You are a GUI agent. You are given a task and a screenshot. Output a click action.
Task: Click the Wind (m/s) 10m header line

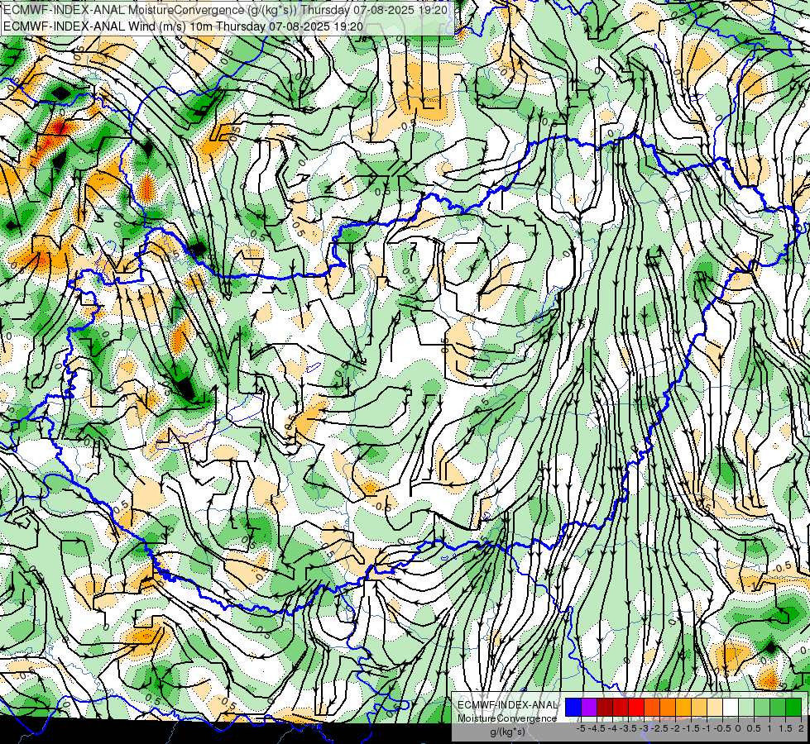coord(183,26)
